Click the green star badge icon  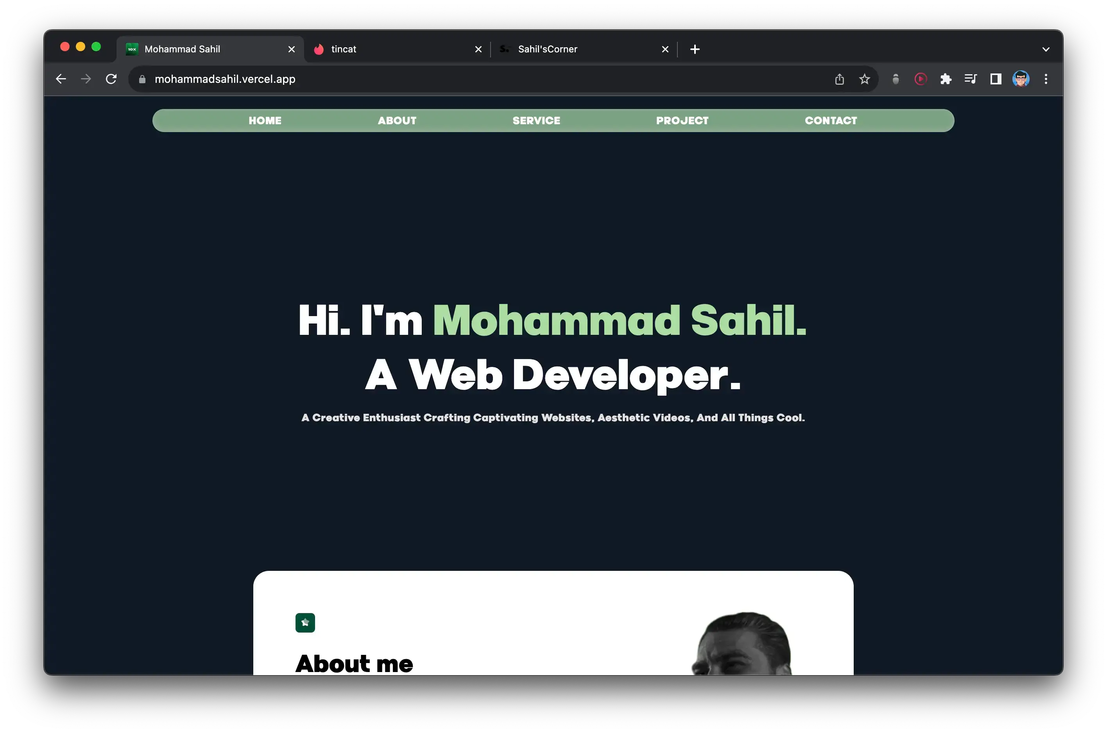(x=305, y=623)
